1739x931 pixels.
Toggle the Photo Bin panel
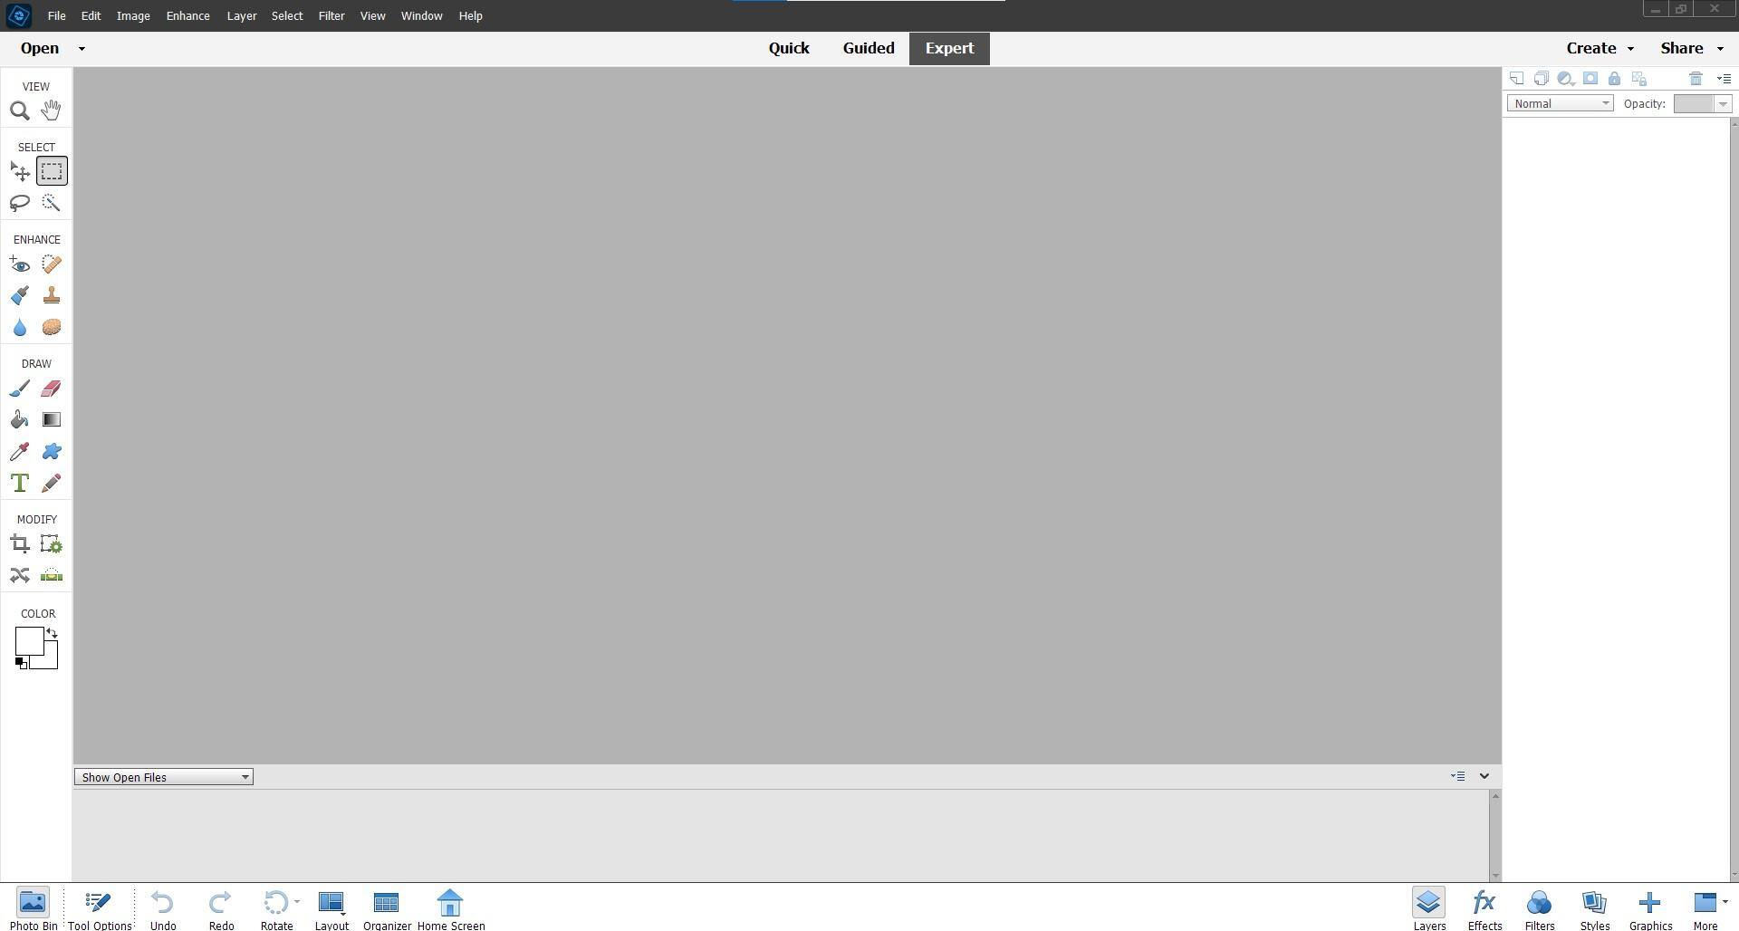(33, 908)
